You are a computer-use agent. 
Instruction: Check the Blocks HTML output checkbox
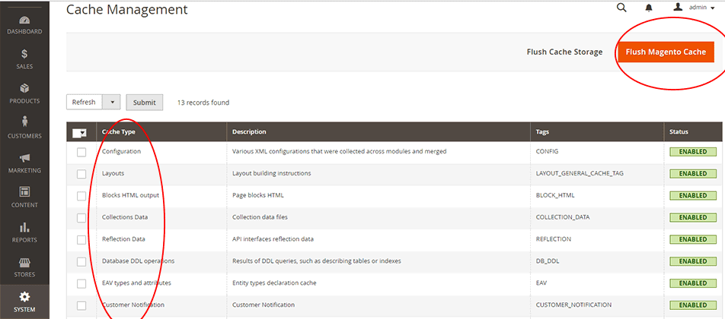[x=81, y=196]
